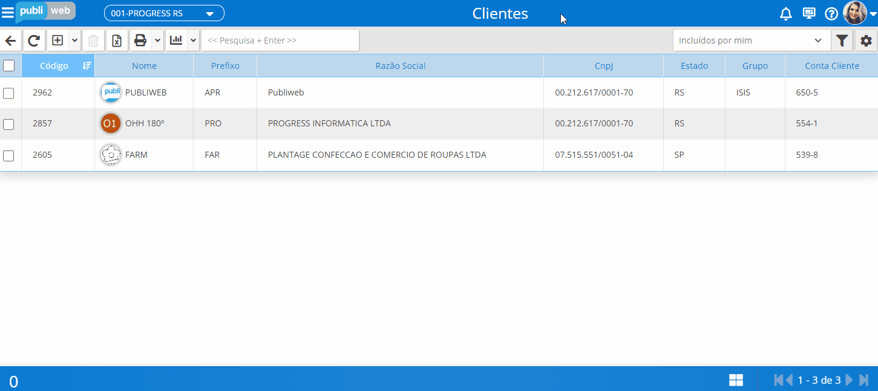Click the Código sort direction icon
The image size is (878, 391).
tap(87, 66)
